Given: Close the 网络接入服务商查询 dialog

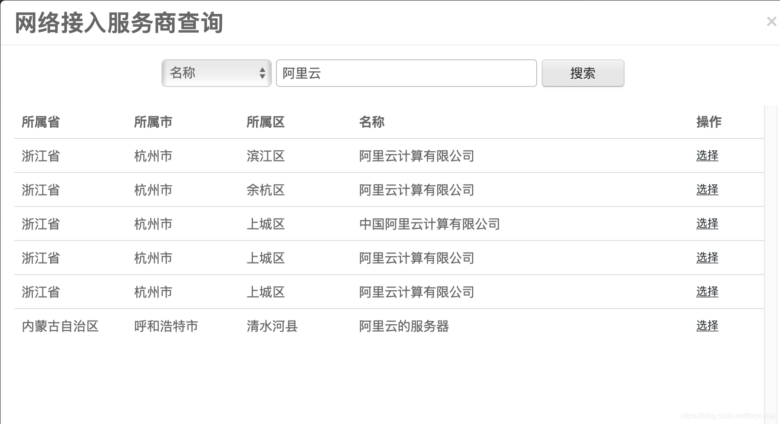Looking at the screenshot, I should tap(771, 22).
